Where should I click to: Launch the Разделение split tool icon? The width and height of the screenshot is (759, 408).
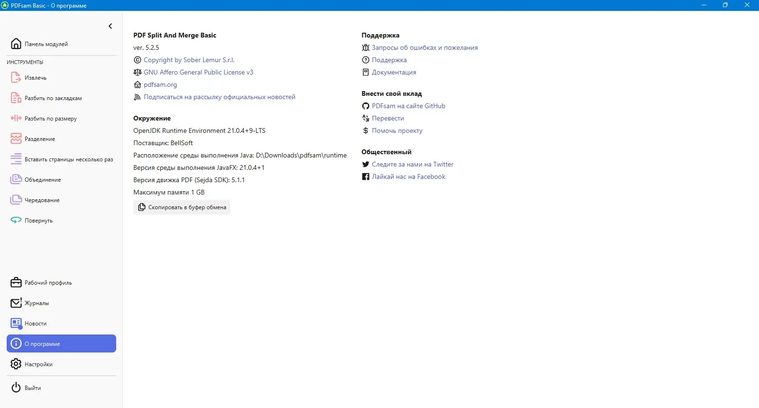click(x=16, y=139)
